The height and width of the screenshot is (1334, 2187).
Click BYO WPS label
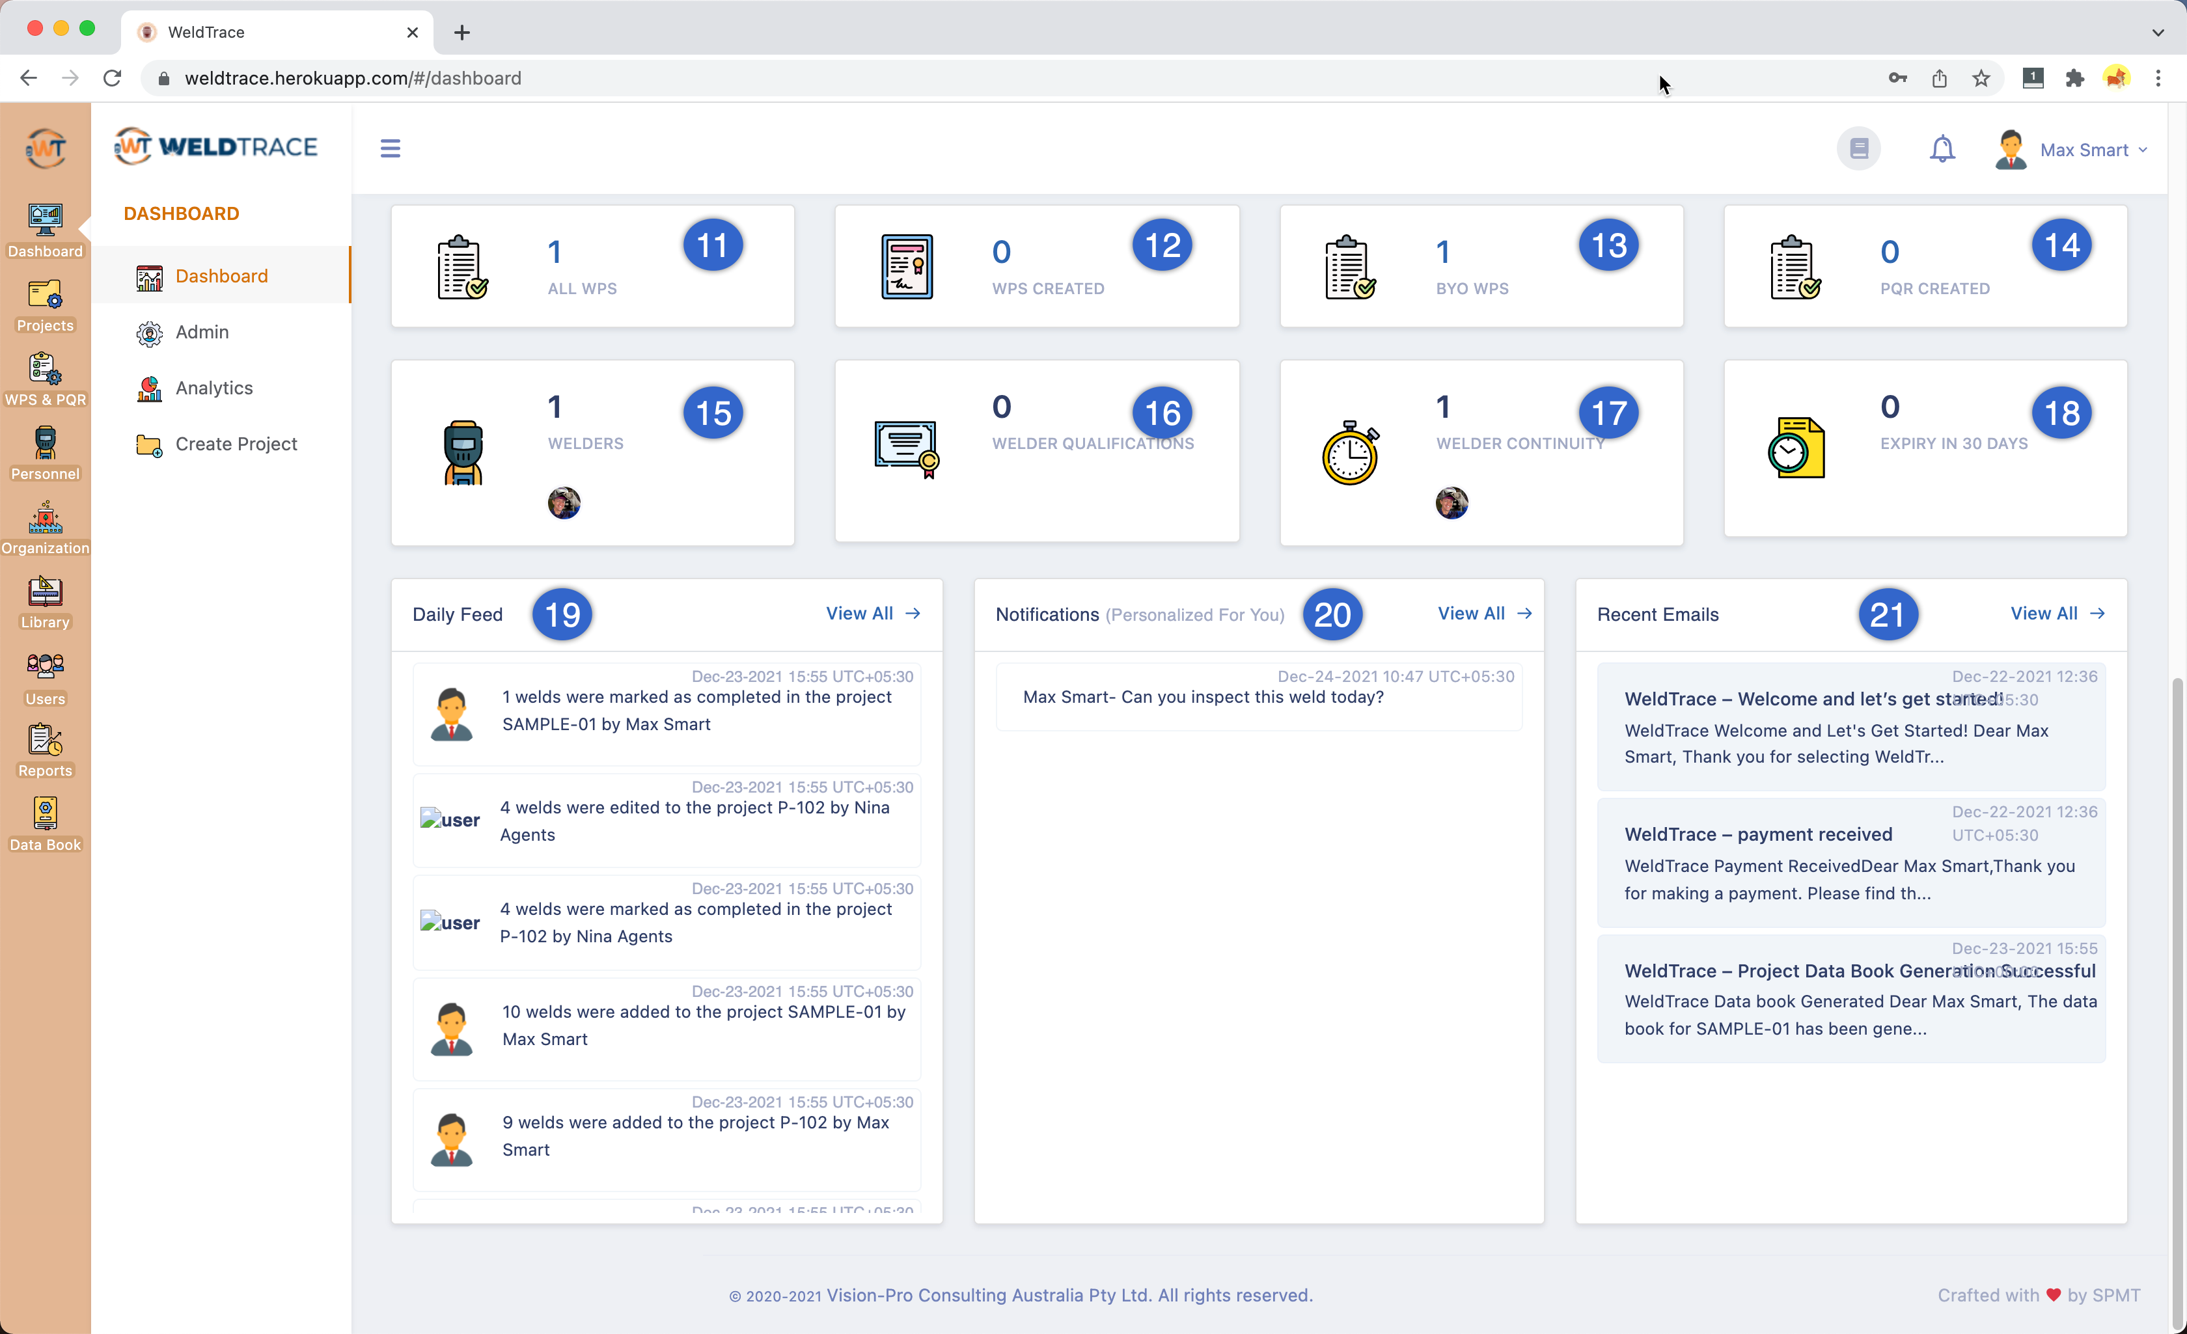[1472, 288]
